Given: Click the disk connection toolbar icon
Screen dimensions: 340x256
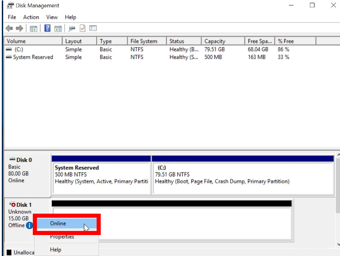Looking at the screenshot, I should coord(72,28).
